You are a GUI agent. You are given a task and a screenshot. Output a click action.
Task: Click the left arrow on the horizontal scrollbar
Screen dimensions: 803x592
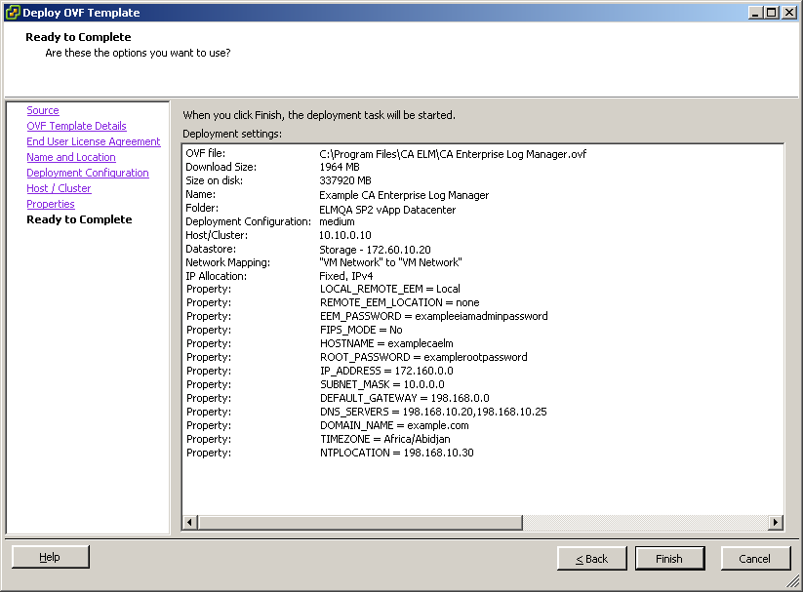189,524
